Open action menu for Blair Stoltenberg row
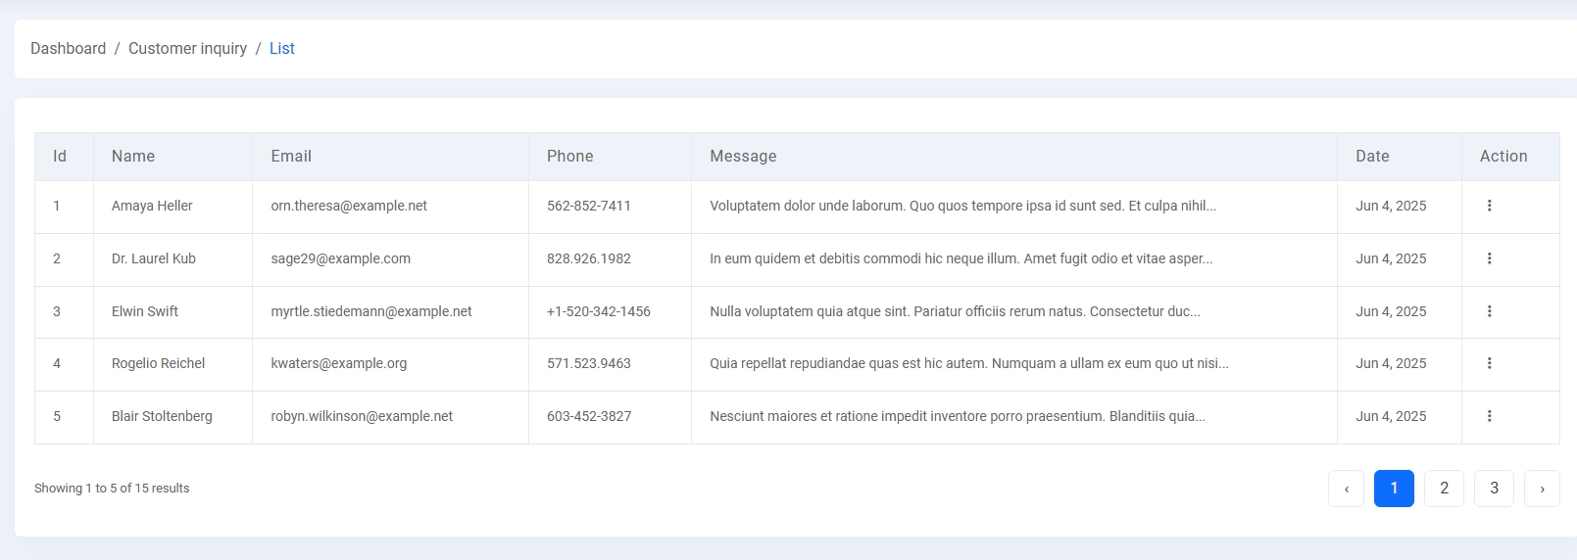Screen dimensions: 1577x560 coord(1489,416)
